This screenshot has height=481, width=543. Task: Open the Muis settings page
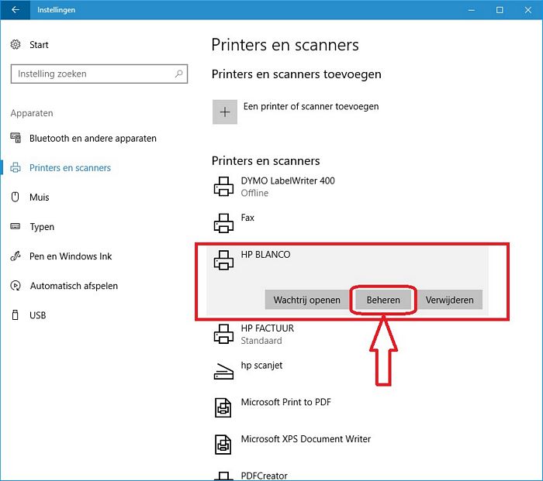39,197
